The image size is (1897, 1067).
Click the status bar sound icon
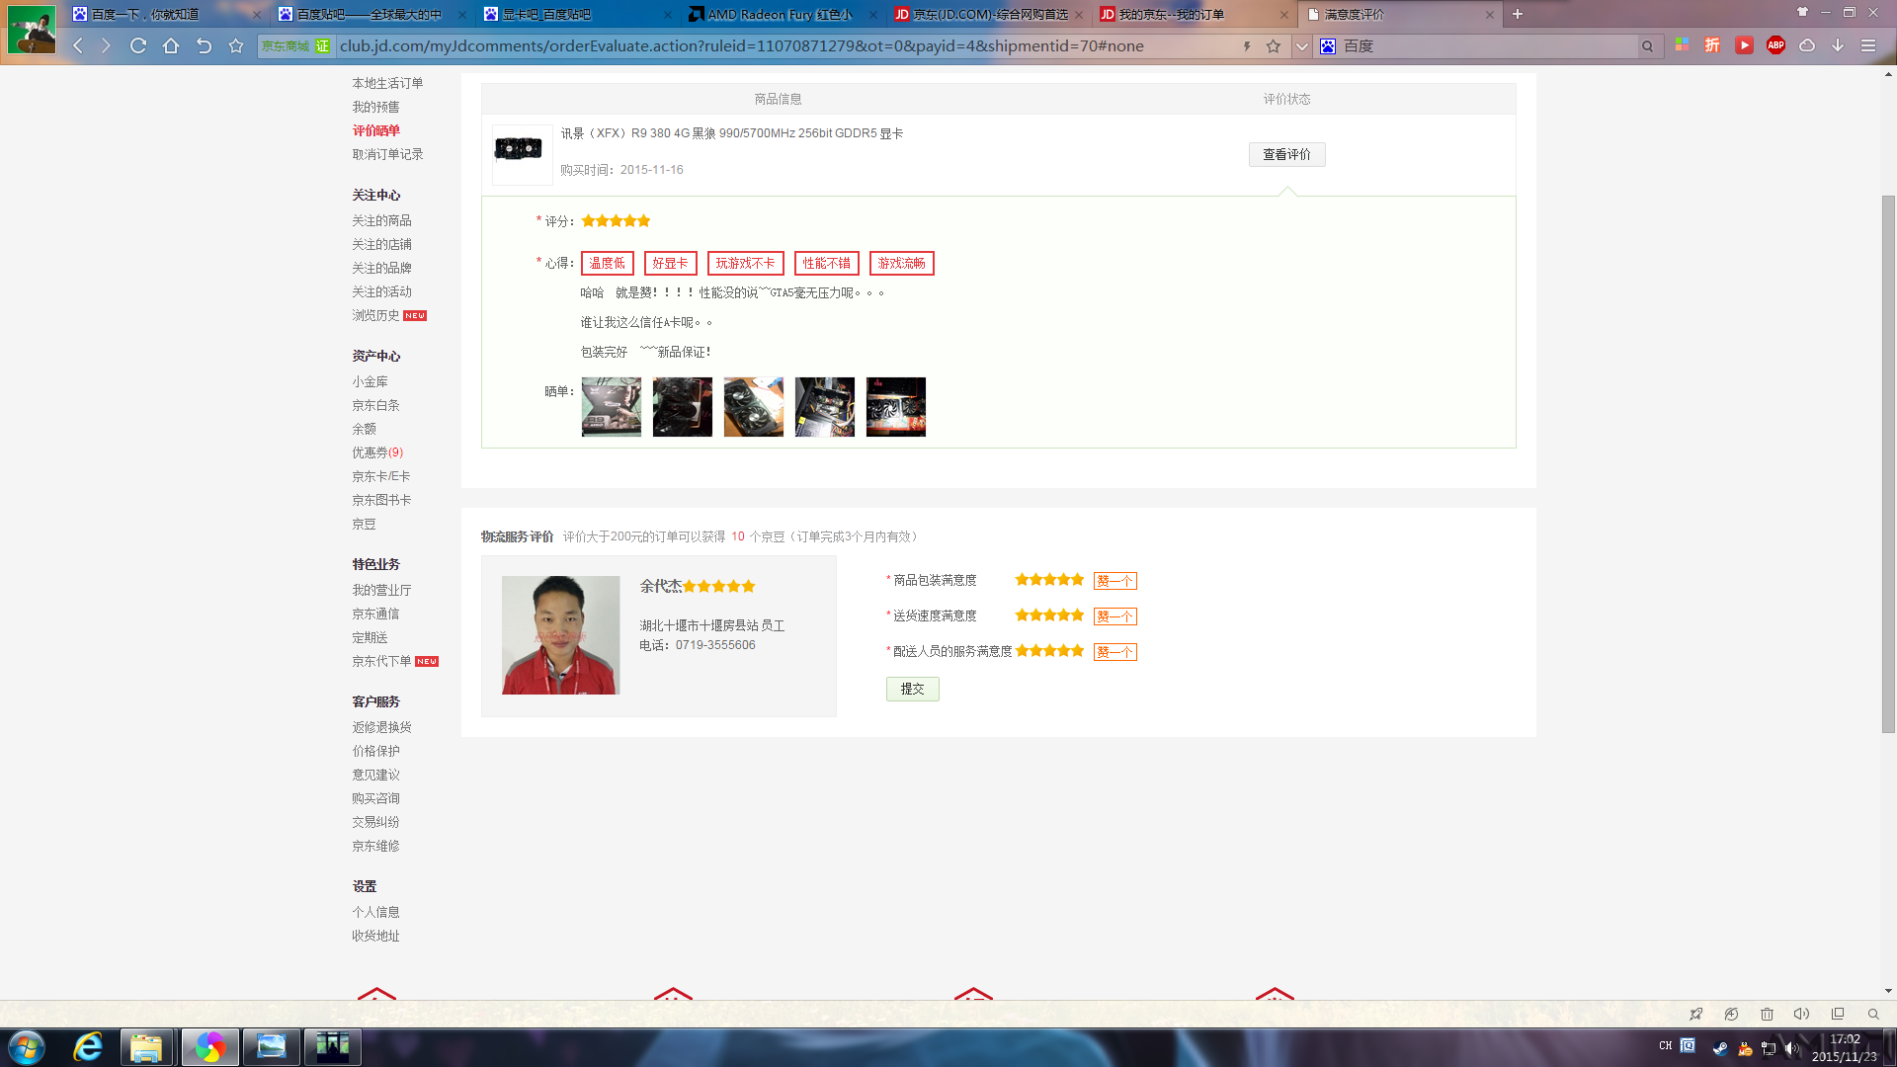coord(1801,1014)
